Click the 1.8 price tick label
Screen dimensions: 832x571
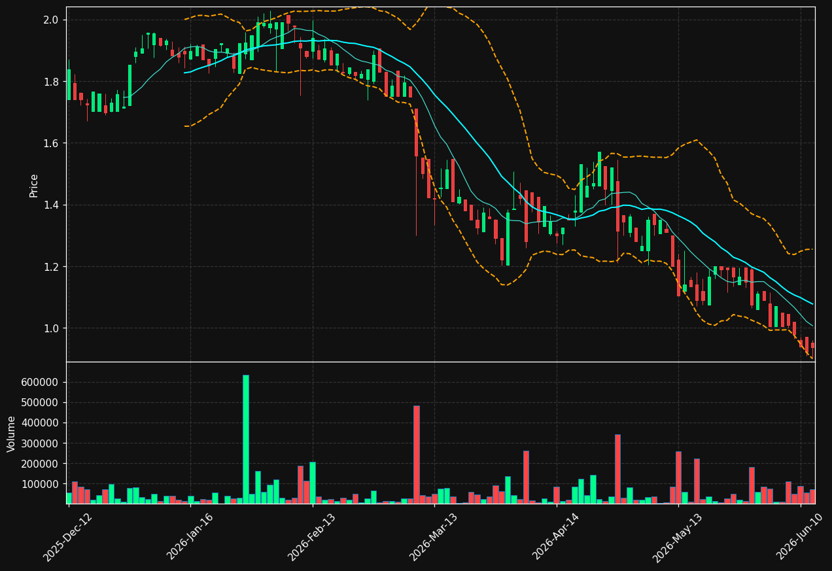pos(51,82)
